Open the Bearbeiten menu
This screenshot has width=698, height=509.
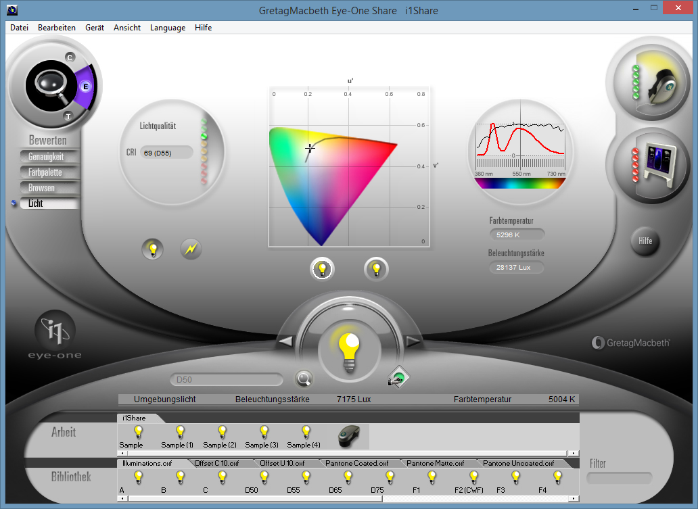pyautogui.click(x=57, y=28)
